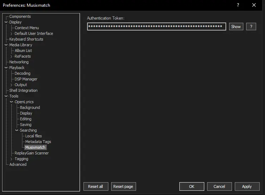Open OpenLyrics Background settings
Screen dimensions: 265x195
click(30, 107)
